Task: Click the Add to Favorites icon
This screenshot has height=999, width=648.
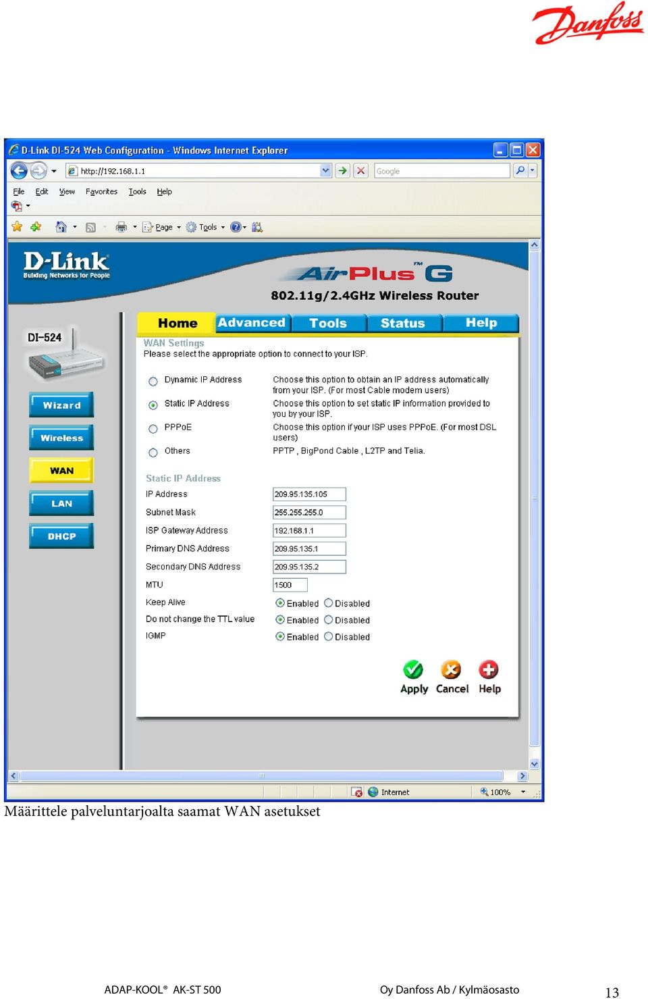Action: point(36,227)
